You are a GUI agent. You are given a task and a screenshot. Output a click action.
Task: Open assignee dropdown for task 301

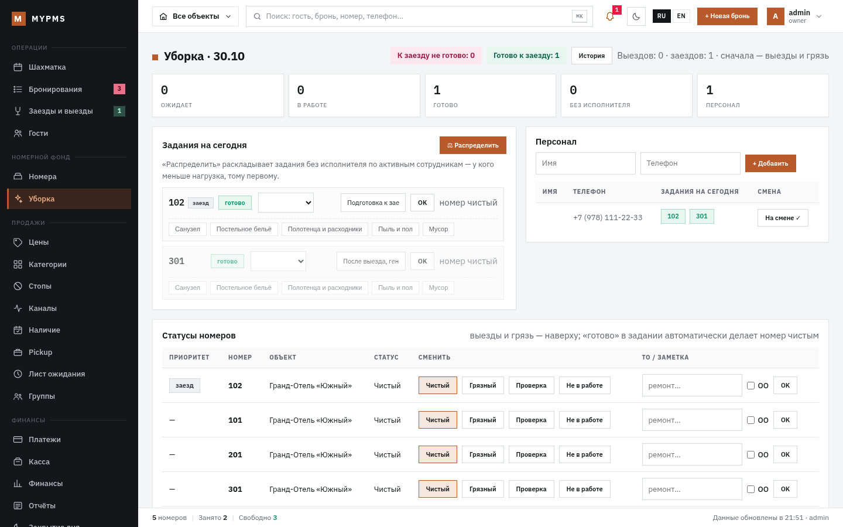click(x=278, y=261)
